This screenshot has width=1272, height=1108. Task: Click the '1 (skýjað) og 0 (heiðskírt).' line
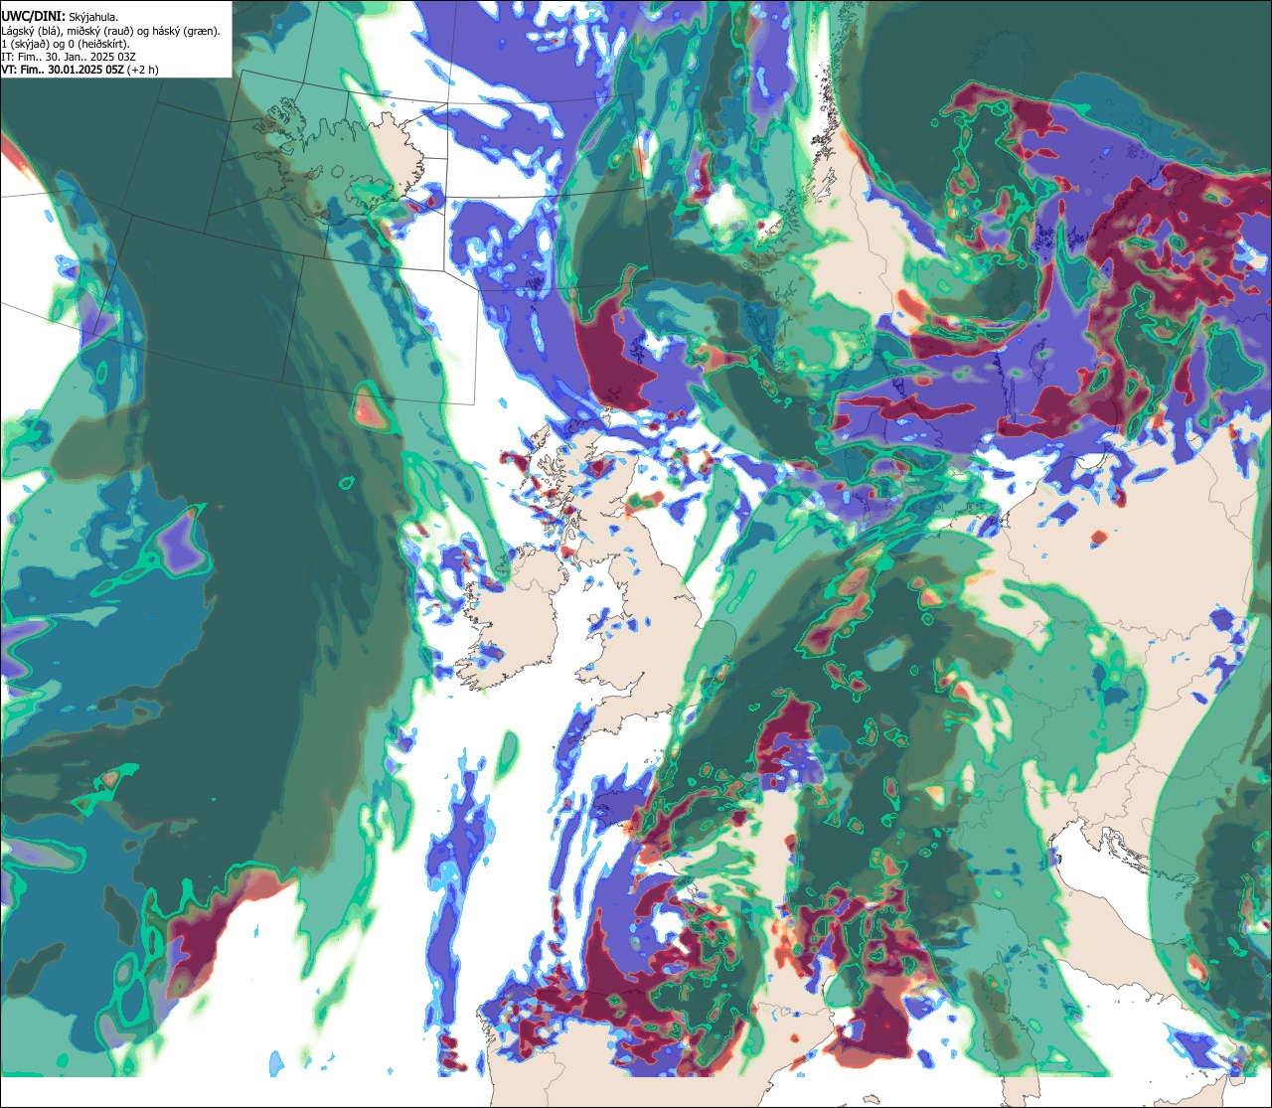coord(66,44)
